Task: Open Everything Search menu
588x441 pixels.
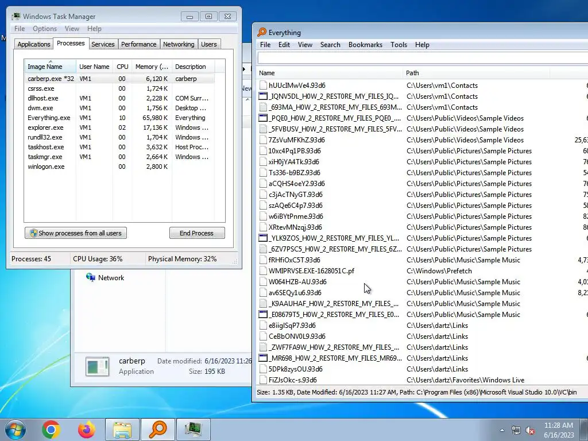Action: 330,45
